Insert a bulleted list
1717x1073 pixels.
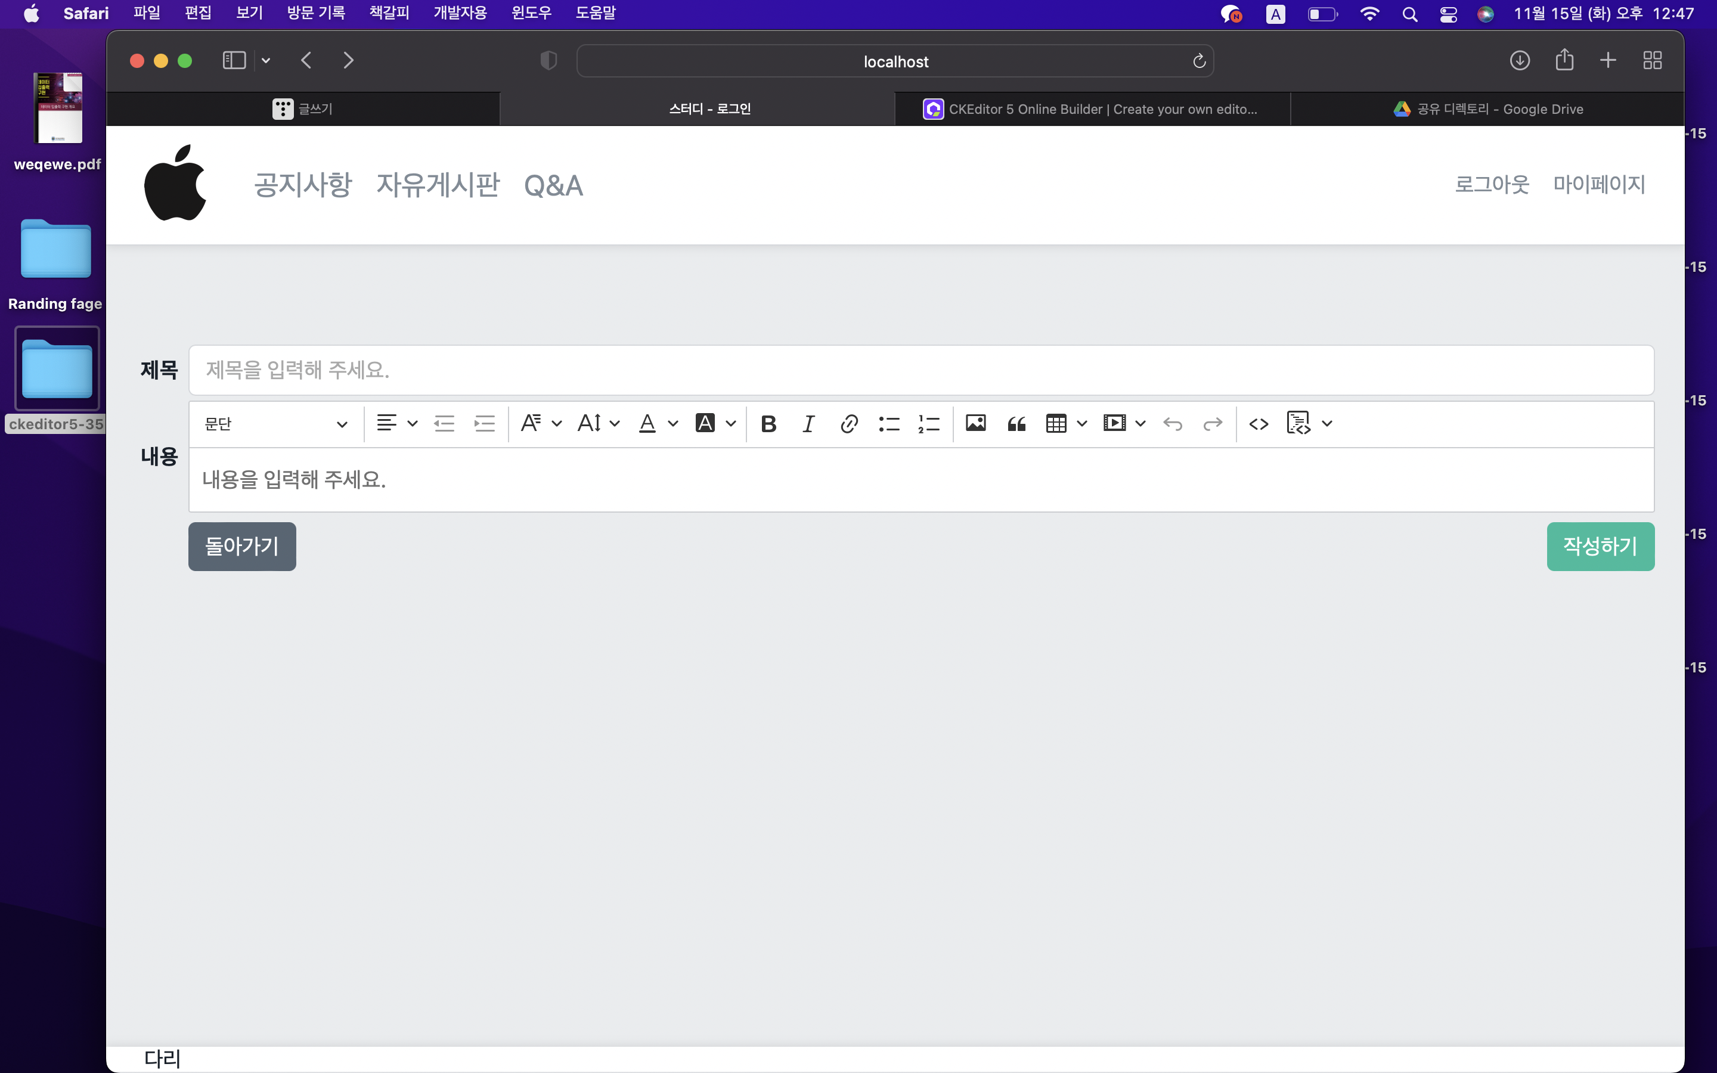coord(888,424)
